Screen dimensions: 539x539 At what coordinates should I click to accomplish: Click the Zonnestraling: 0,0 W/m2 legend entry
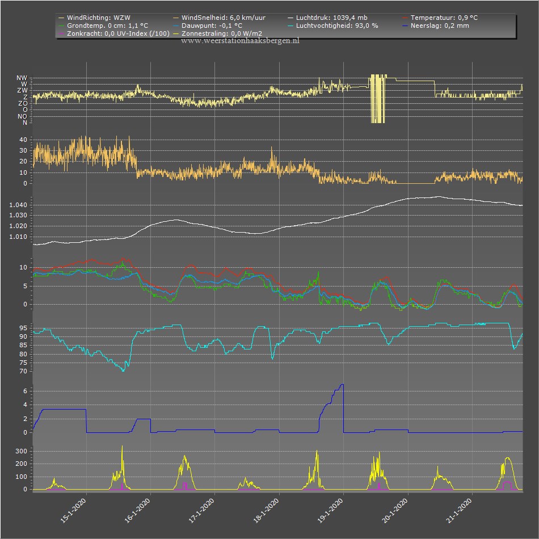[218, 33]
